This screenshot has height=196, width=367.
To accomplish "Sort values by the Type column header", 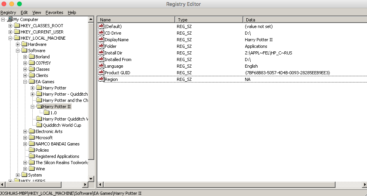I will (x=209, y=20).
